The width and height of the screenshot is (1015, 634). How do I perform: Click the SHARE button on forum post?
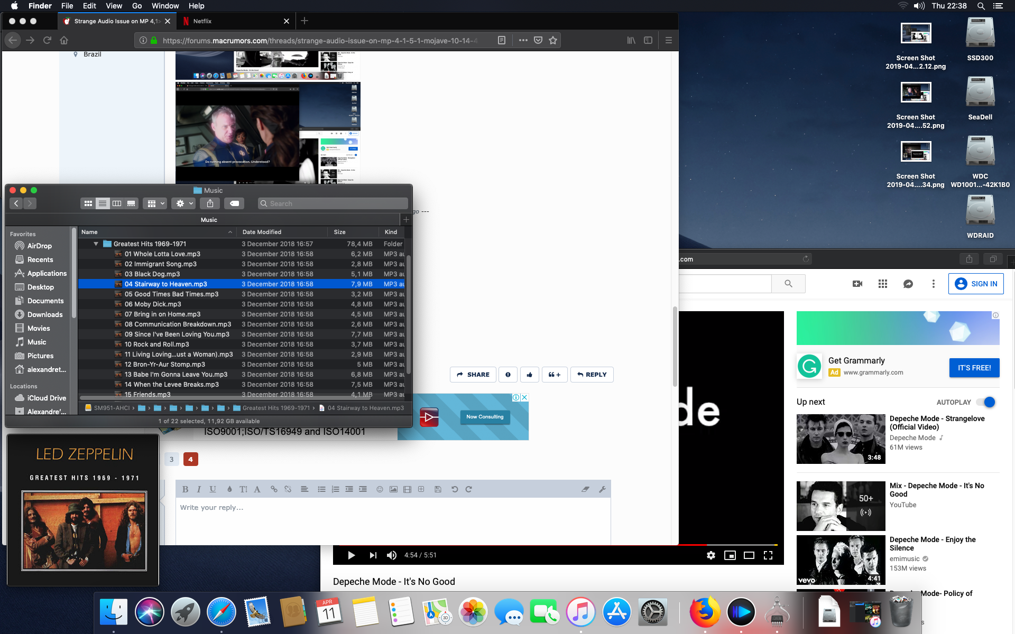(473, 375)
